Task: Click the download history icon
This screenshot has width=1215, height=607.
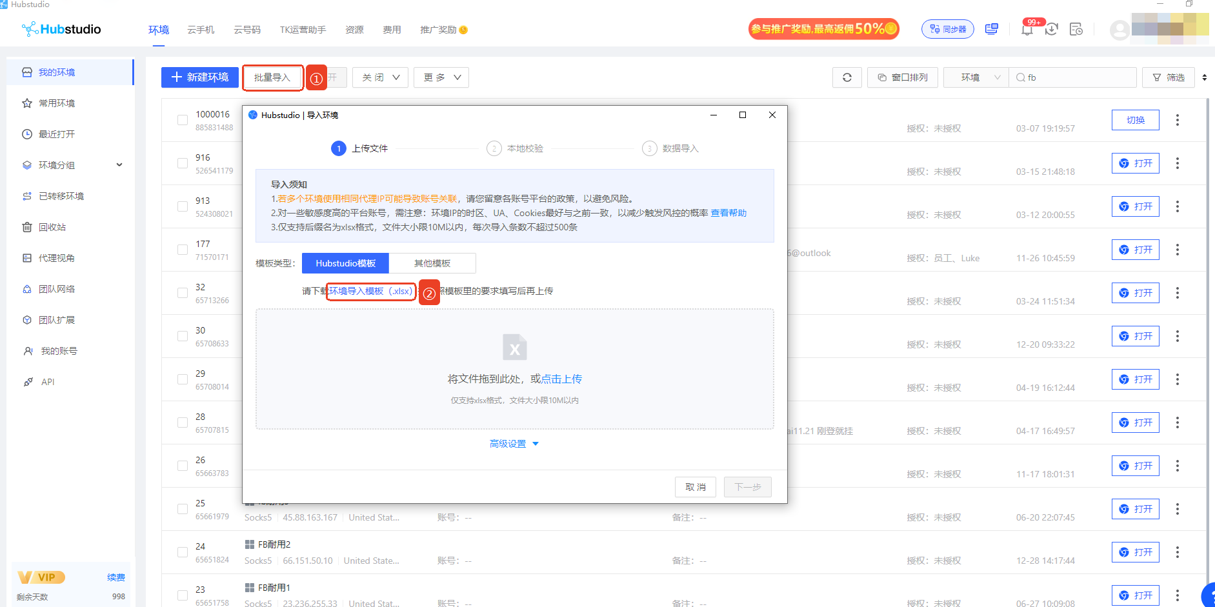Action: click(1052, 29)
